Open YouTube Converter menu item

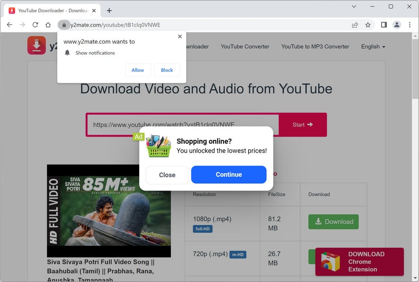tap(245, 46)
